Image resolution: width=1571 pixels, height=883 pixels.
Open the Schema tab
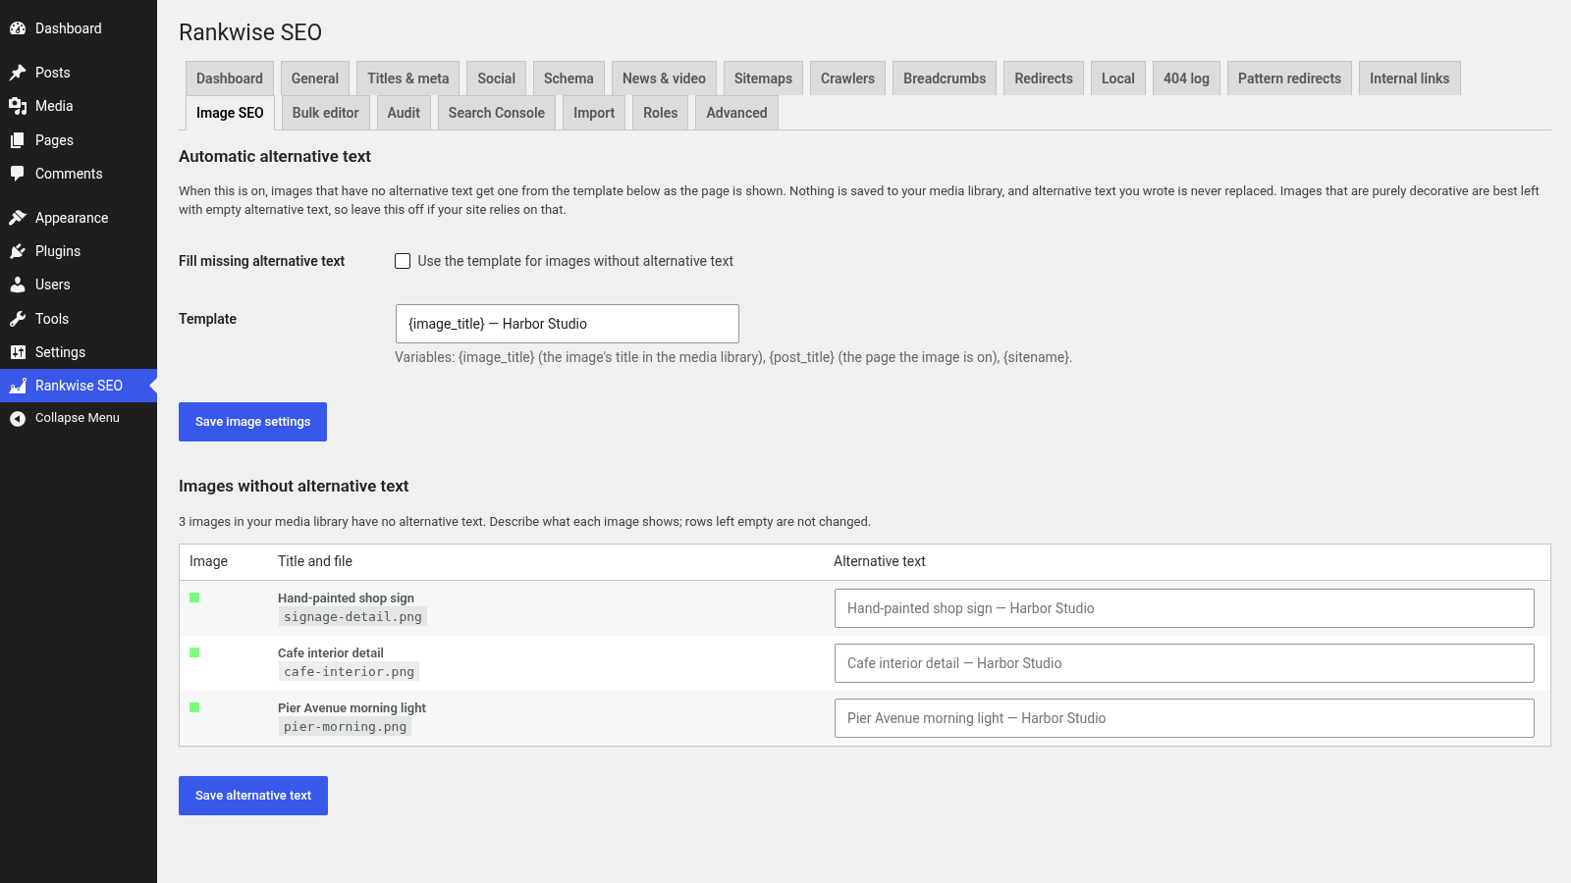[x=569, y=78]
